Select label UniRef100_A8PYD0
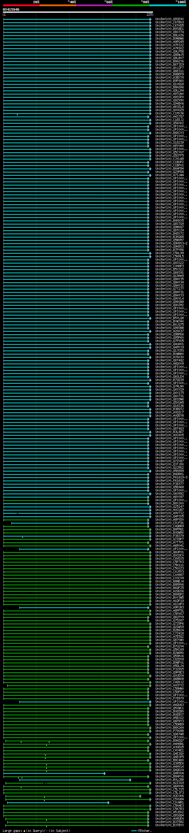189x833 pixels. (170, 520)
